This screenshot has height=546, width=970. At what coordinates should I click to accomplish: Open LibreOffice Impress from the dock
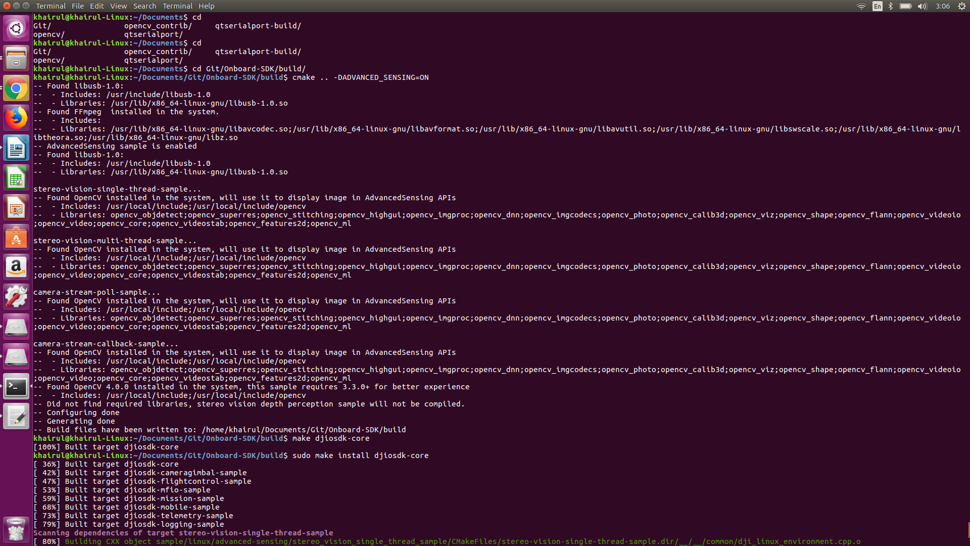click(16, 207)
